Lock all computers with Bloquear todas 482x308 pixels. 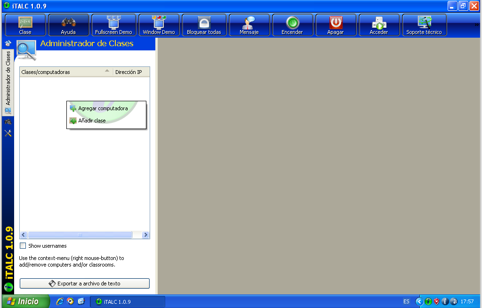204,25
